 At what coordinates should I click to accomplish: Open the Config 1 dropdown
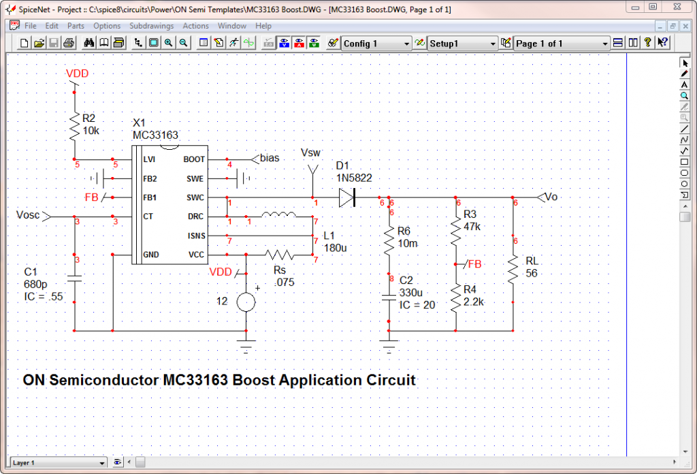coord(376,44)
